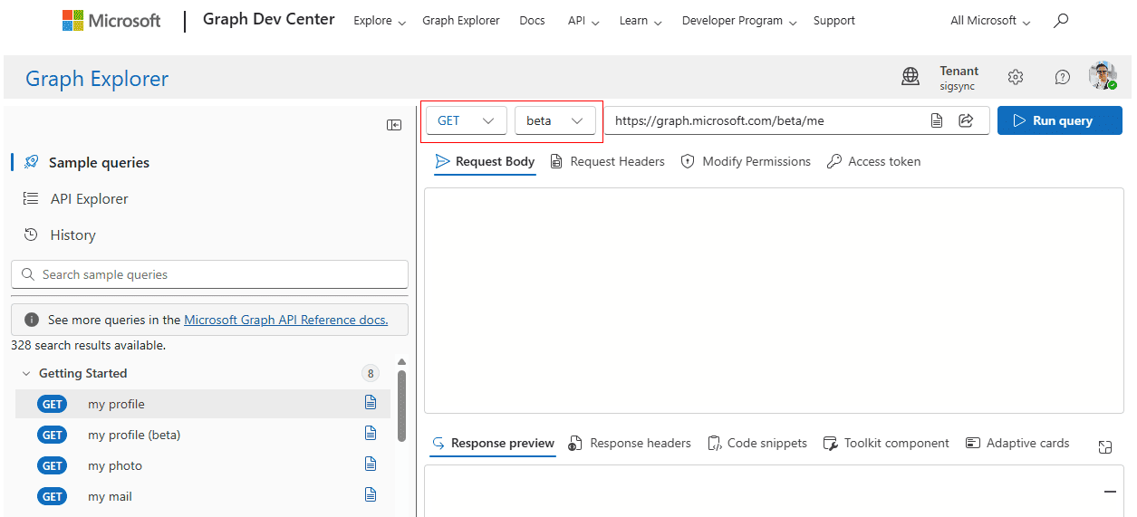The height and width of the screenshot is (517, 1137).
Task: Open the GET HTTP method dropdown
Action: click(466, 120)
